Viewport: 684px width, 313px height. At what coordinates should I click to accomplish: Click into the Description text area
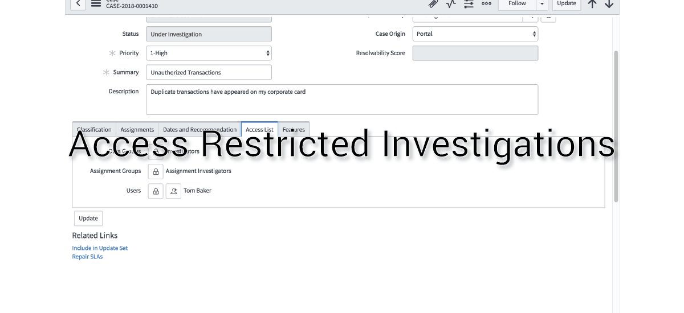point(342,100)
